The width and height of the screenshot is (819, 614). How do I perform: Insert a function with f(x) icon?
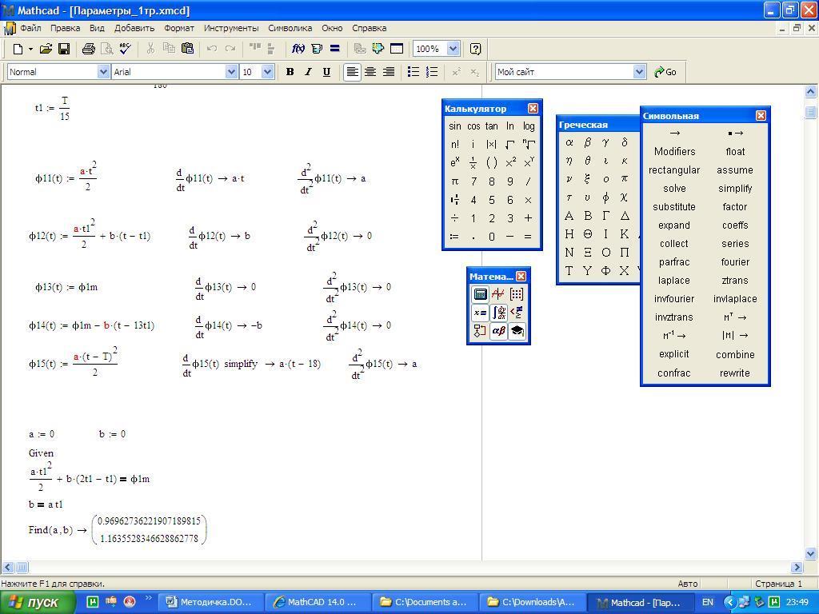(298, 49)
